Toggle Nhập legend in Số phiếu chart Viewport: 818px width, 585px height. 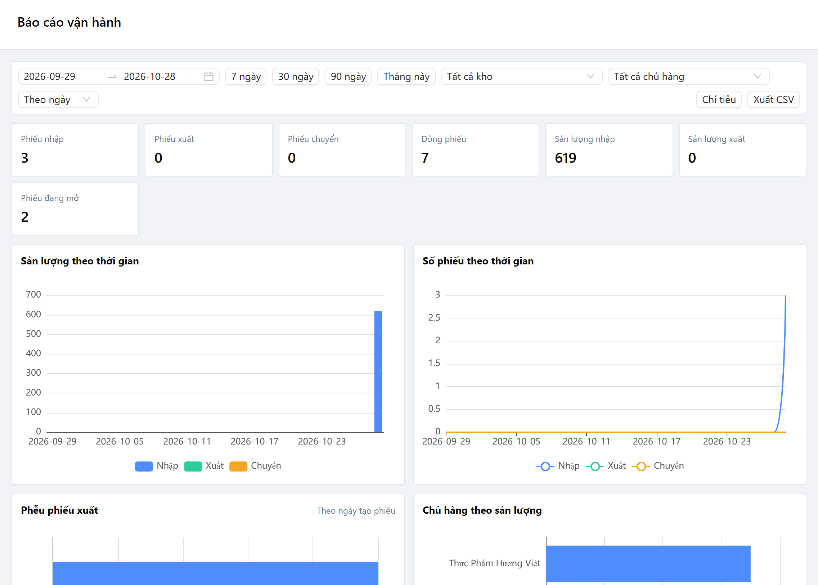click(558, 466)
